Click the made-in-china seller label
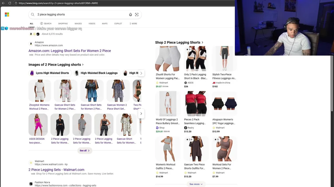The width and height of the screenshot is (334, 187). [223, 83]
